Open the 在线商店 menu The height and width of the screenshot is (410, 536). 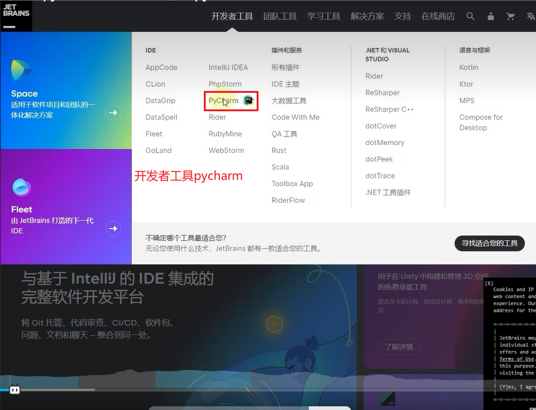(438, 16)
